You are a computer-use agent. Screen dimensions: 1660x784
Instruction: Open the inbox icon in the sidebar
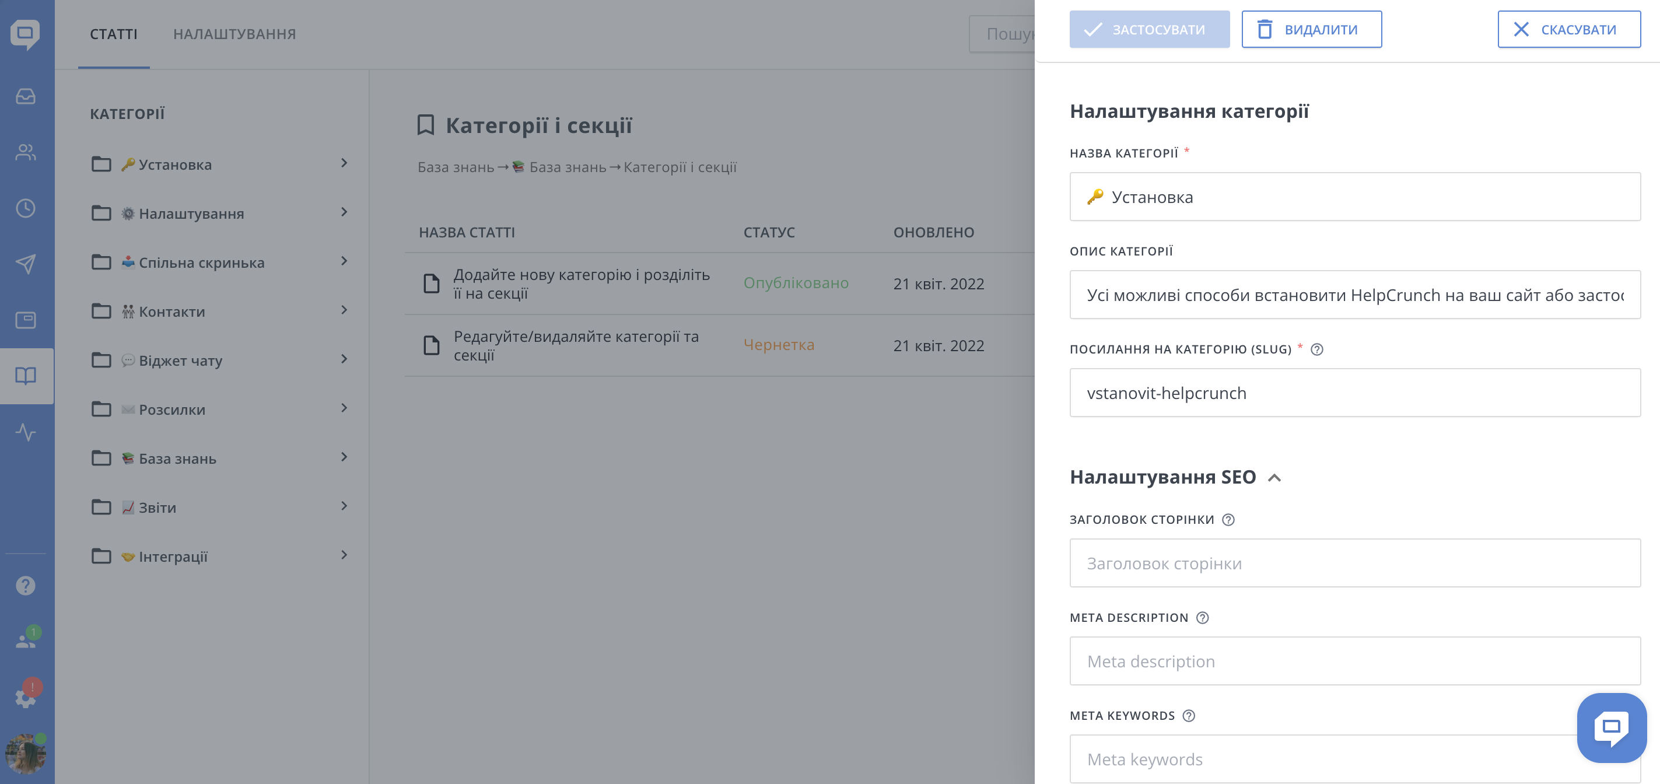click(x=26, y=97)
